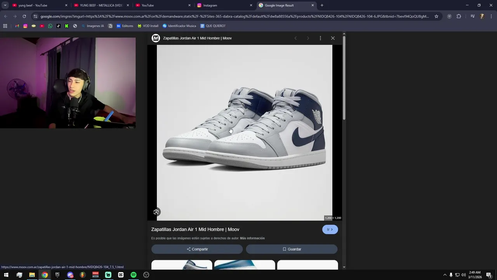Open the Chrome three-dot main menu

pos(491,16)
